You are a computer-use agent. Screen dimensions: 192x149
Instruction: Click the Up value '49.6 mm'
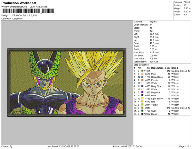click(154, 40)
